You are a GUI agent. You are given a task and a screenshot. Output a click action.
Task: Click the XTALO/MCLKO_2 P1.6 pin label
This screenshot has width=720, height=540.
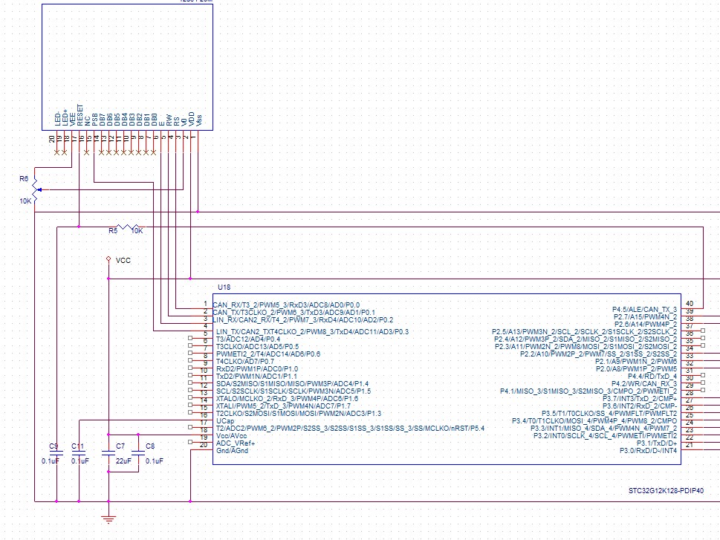287,399
